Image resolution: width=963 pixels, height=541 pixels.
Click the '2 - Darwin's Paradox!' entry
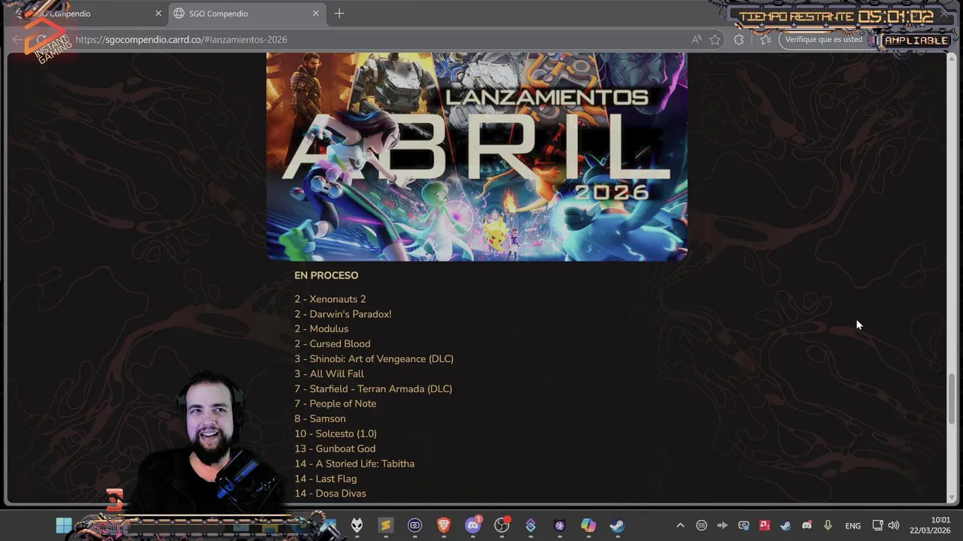[343, 314]
